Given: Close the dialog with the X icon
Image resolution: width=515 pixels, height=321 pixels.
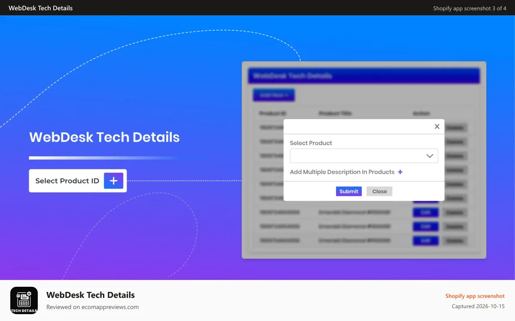Looking at the screenshot, I should 437,126.
